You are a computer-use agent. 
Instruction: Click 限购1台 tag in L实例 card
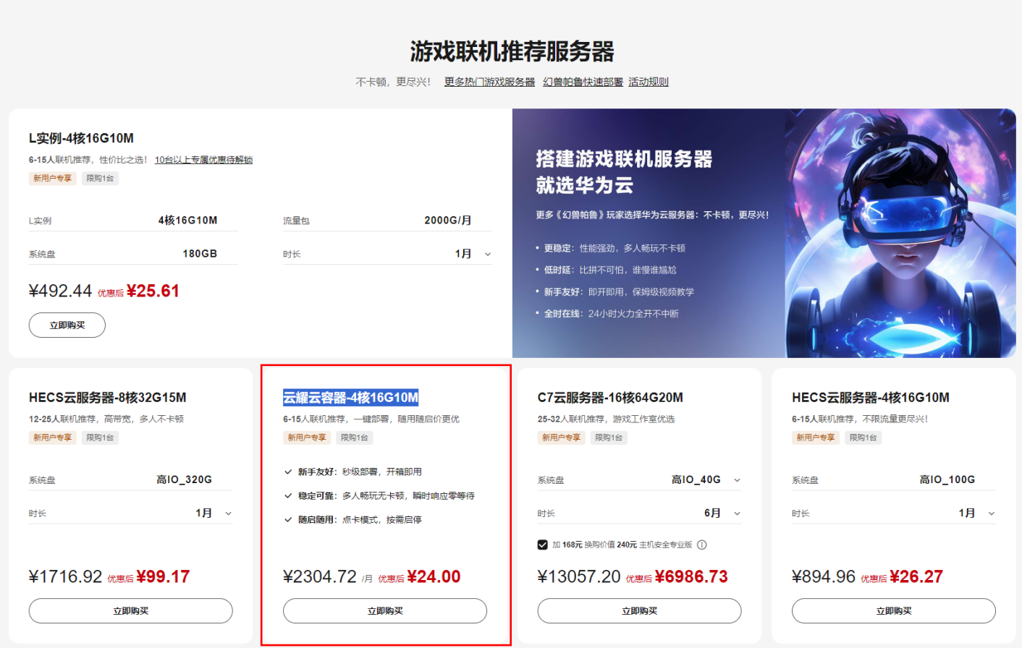click(x=100, y=179)
